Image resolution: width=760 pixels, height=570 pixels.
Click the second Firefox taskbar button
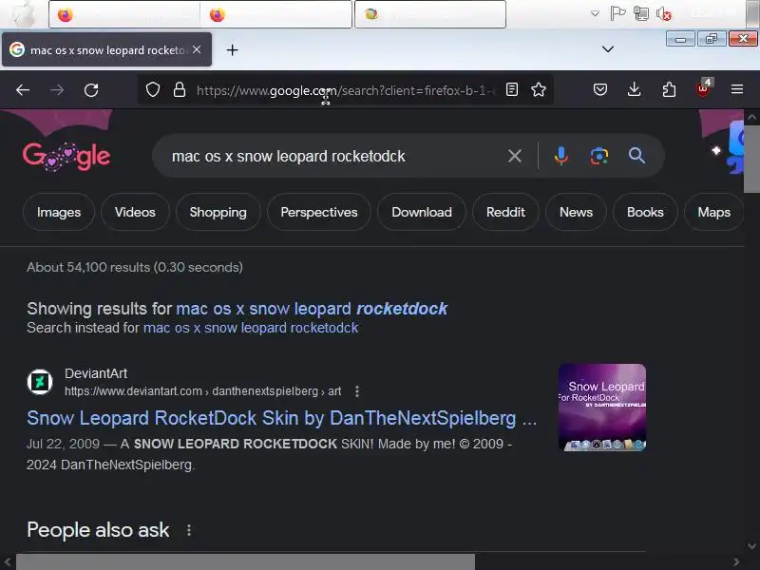click(276, 14)
